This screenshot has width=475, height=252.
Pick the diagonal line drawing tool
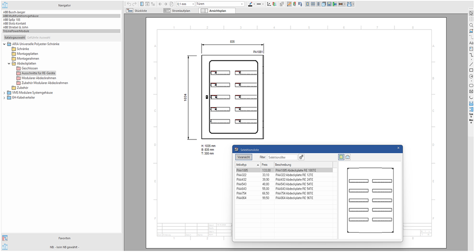point(471,64)
